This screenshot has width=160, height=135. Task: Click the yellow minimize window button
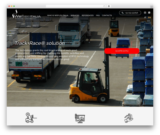point(12,6)
